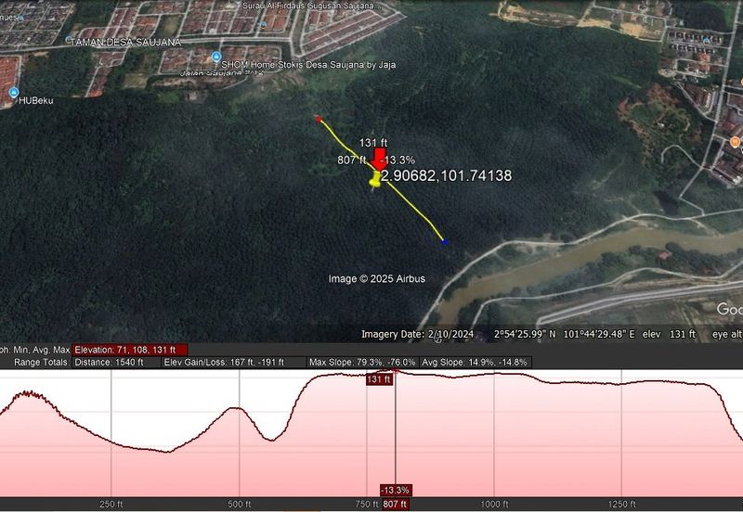743x512 pixels.
Task: Click the 500 ft axis tick label
Action: tap(239, 504)
